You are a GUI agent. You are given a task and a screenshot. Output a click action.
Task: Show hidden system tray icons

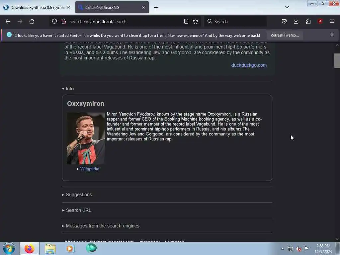click(x=282, y=249)
